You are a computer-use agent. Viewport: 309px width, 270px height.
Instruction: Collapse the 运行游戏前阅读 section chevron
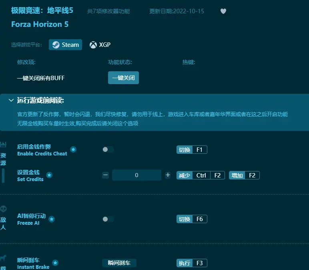click(11, 101)
